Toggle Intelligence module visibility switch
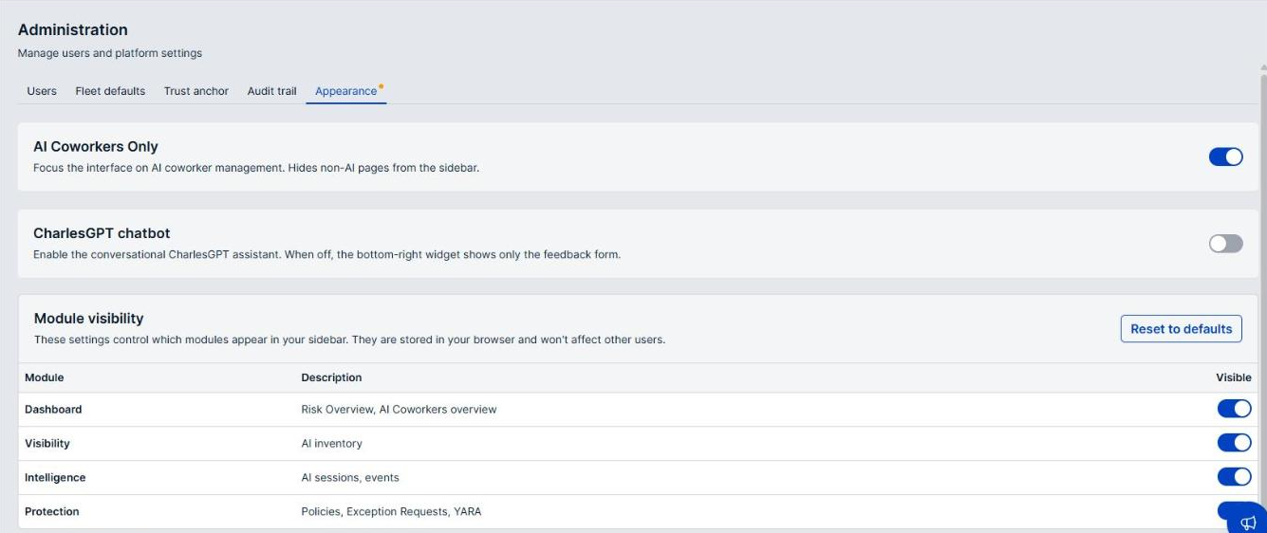Viewport: 1267px width, 533px height. [x=1234, y=477]
